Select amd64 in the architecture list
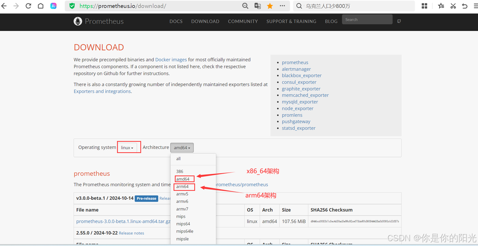Viewport: 478px width, 246px height. pos(193,179)
